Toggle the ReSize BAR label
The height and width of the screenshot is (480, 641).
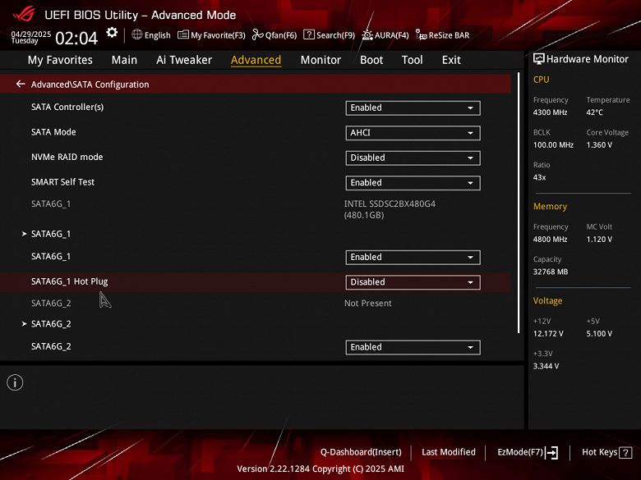[x=449, y=35]
